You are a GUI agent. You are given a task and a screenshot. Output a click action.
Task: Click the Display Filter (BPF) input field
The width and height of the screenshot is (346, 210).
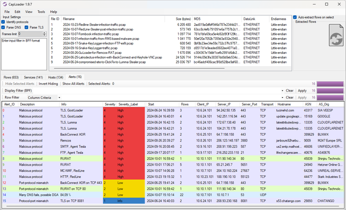point(156,90)
